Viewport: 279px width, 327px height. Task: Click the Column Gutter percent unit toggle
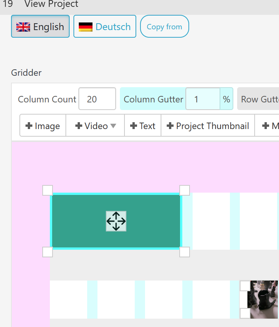click(226, 99)
